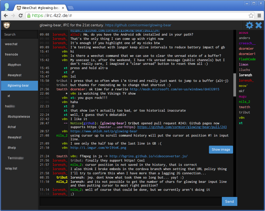Click the green HTTPS padlock icon
The image size is (265, 211).
click(x=29, y=15)
